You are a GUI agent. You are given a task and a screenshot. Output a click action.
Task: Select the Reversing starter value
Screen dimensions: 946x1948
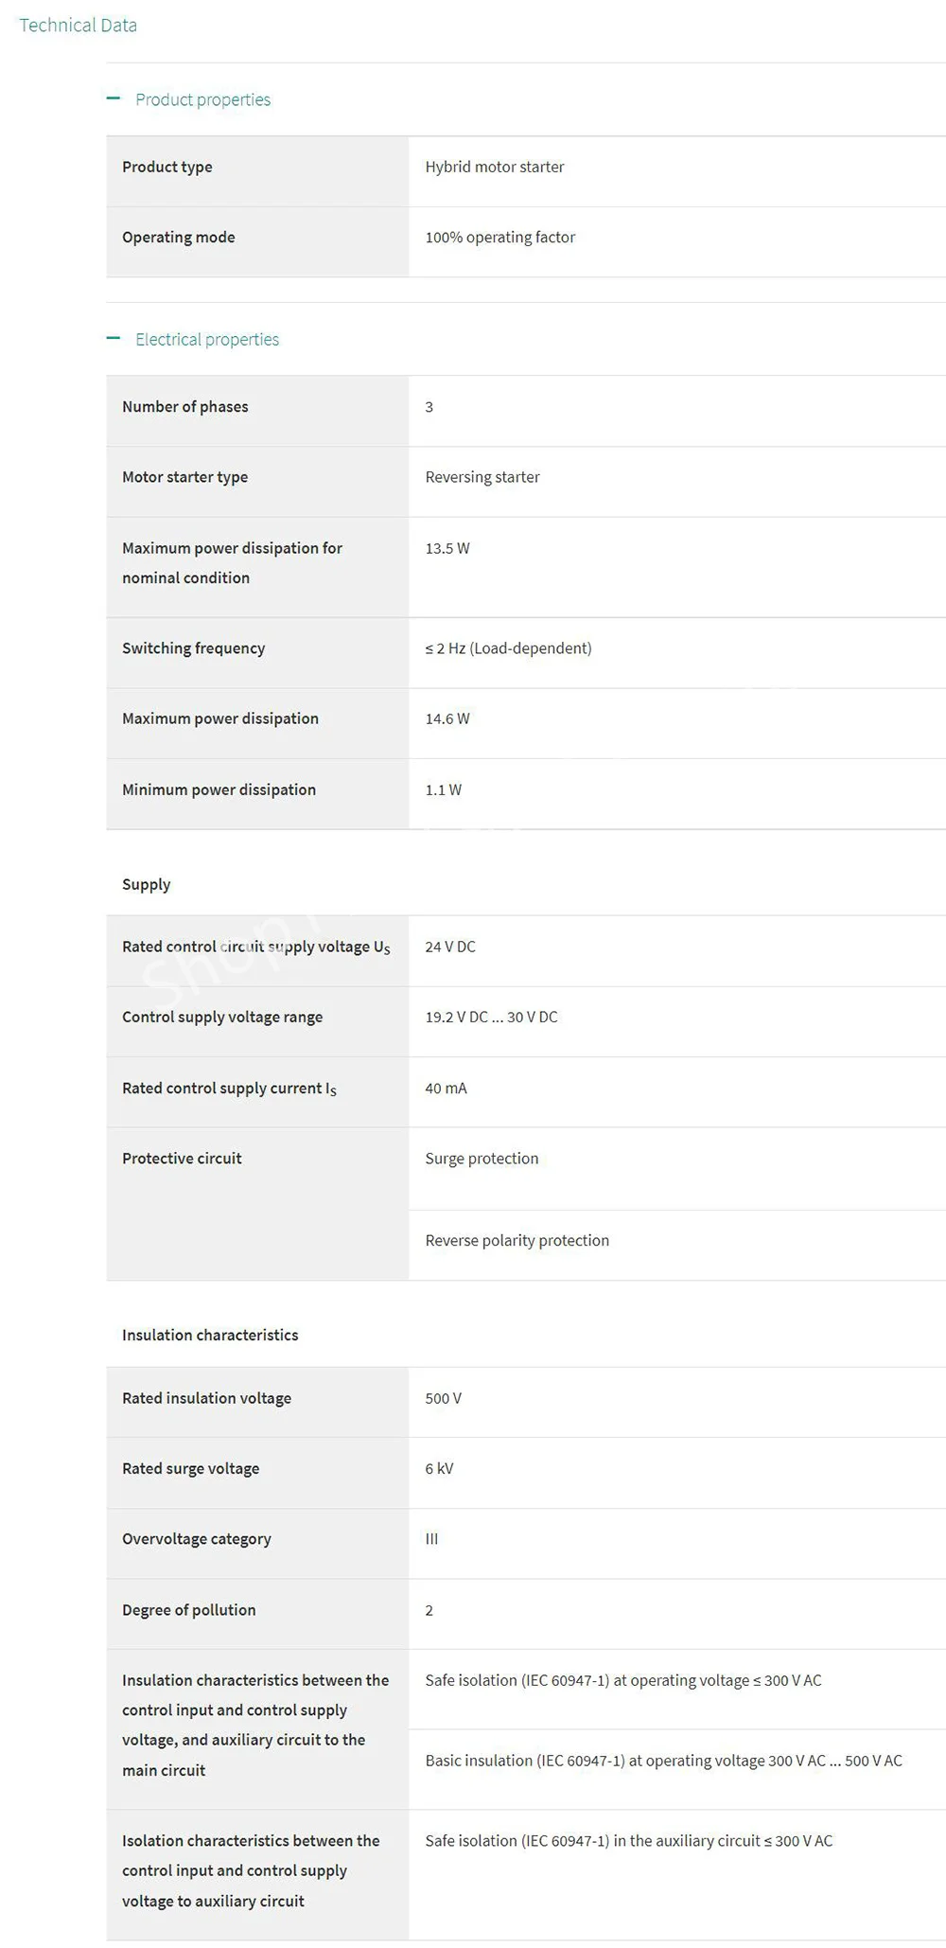pos(482,477)
